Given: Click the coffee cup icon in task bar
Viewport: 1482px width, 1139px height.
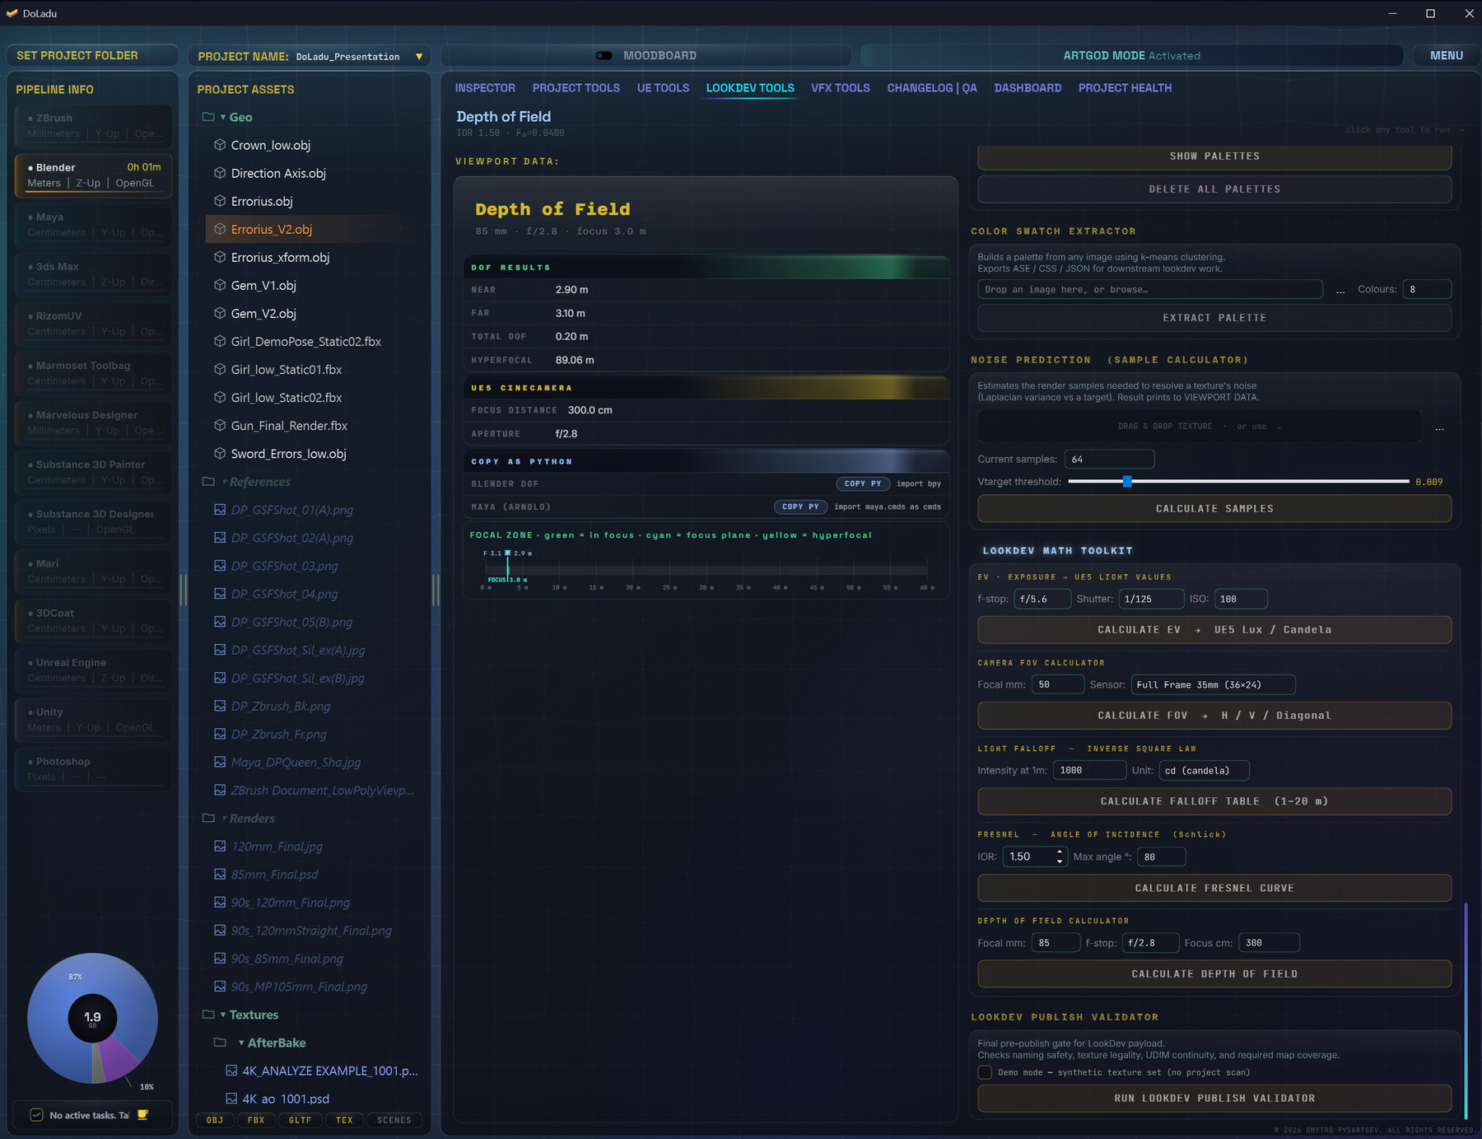Looking at the screenshot, I should tap(142, 1115).
